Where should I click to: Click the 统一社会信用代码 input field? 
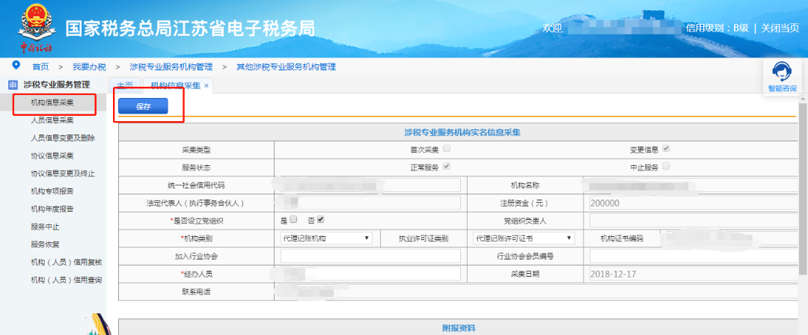tap(370, 185)
